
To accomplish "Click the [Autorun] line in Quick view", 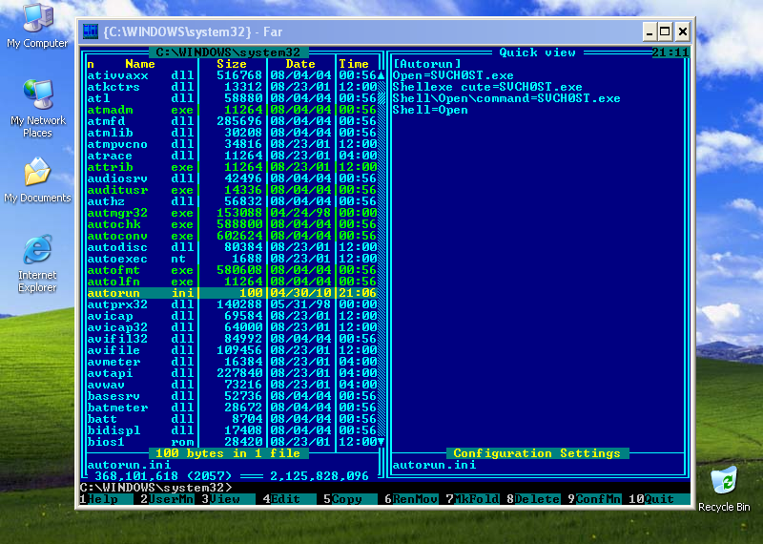I will (426, 64).
